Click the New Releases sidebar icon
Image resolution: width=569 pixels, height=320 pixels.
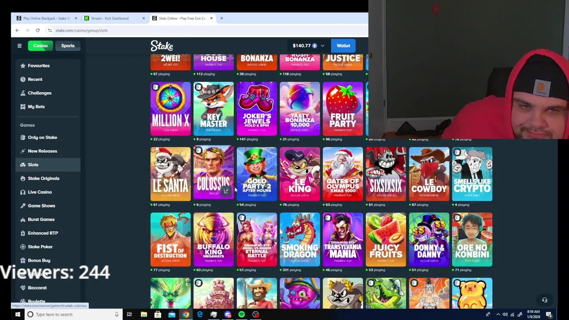point(23,151)
